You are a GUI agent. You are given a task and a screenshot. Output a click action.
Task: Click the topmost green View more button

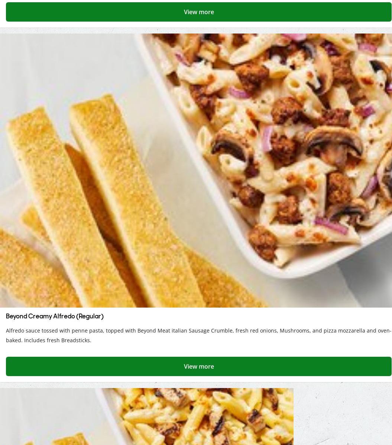click(x=198, y=12)
